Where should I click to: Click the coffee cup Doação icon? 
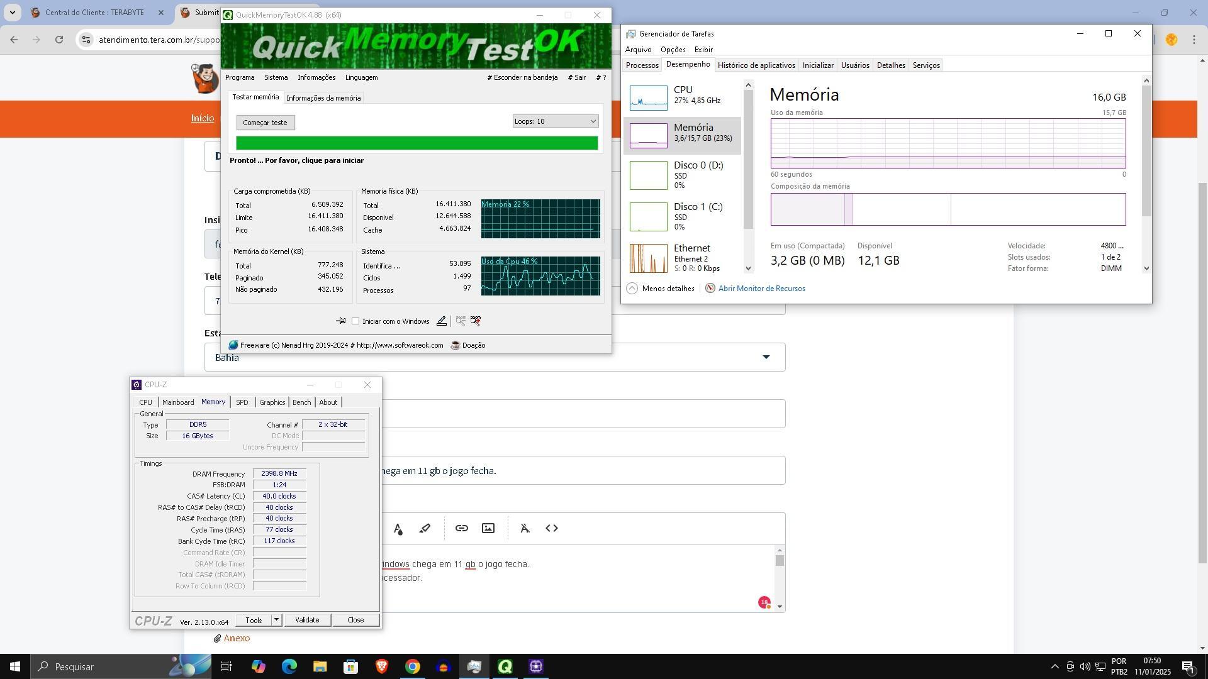click(456, 345)
